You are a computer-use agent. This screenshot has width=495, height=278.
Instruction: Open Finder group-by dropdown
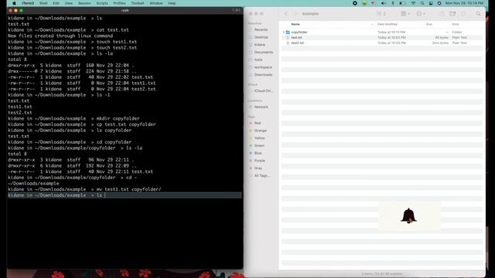pos(405,14)
